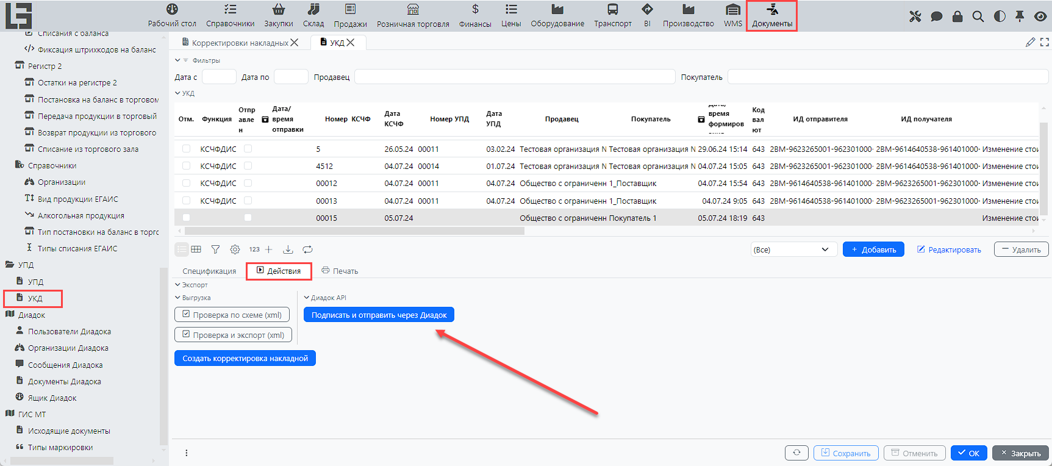This screenshot has height=466, width=1052.
Task: Click the download icon in grid toolbar
Action: coord(288,249)
